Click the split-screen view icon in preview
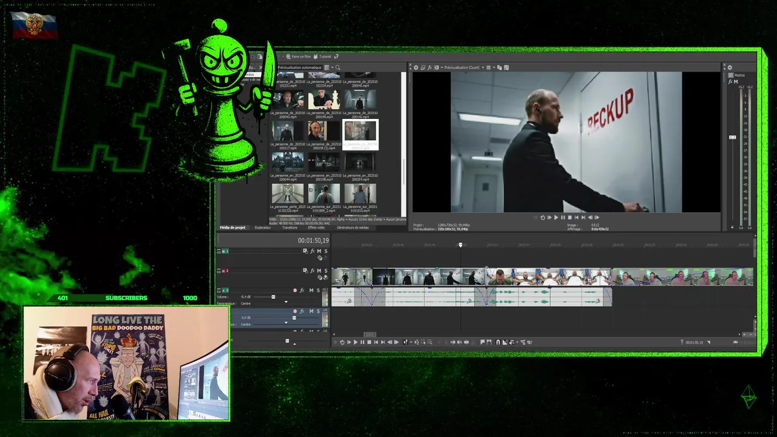777x437 pixels. click(436, 67)
